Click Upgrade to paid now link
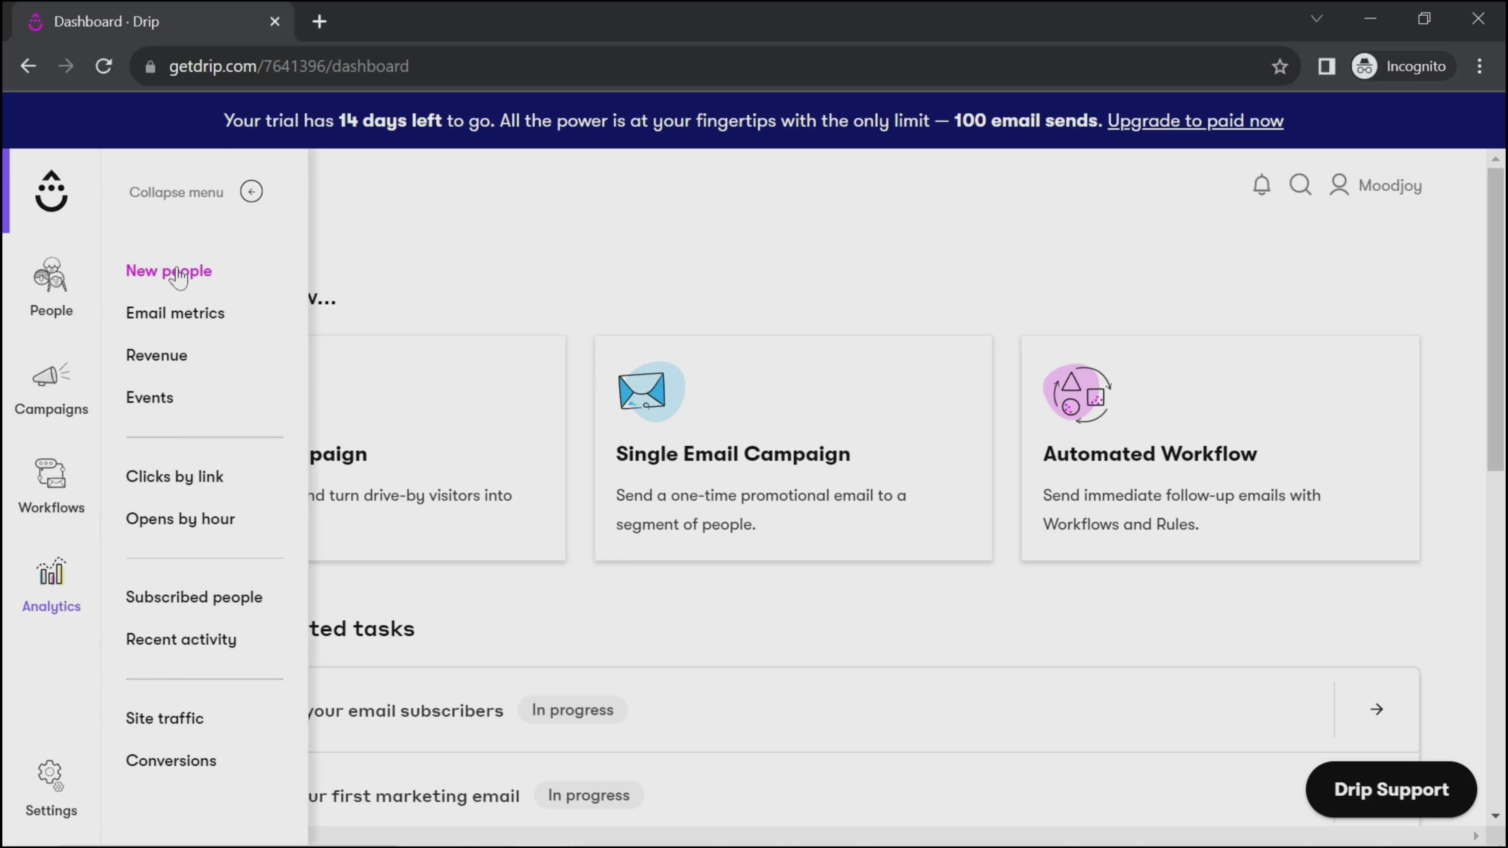1508x848 pixels. coord(1195,120)
